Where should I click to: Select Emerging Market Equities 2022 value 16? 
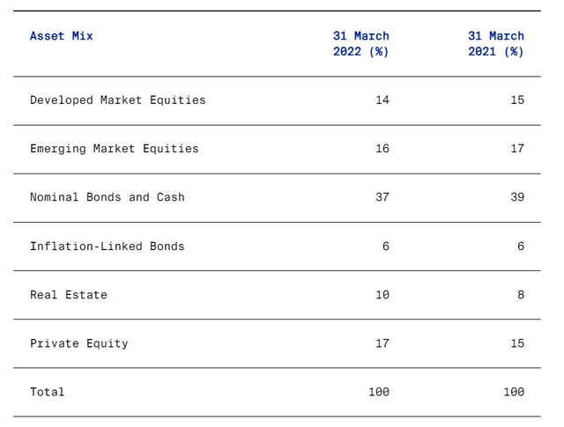[382, 149]
